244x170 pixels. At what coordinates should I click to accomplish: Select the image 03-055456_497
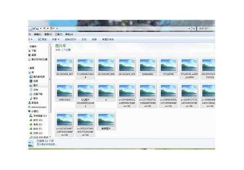pyautogui.click(x=65, y=65)
